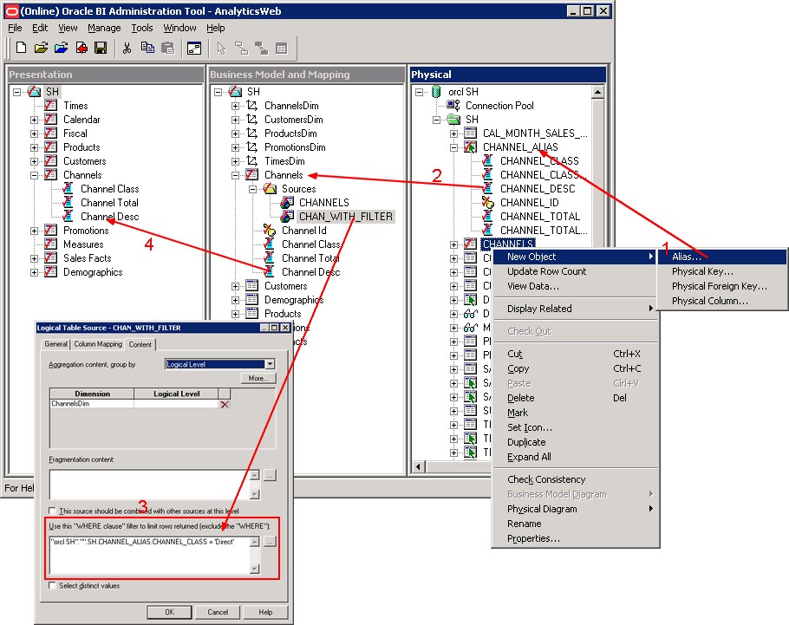
Task: Click the Fragmentation content text field
Action: click(150, 484)
